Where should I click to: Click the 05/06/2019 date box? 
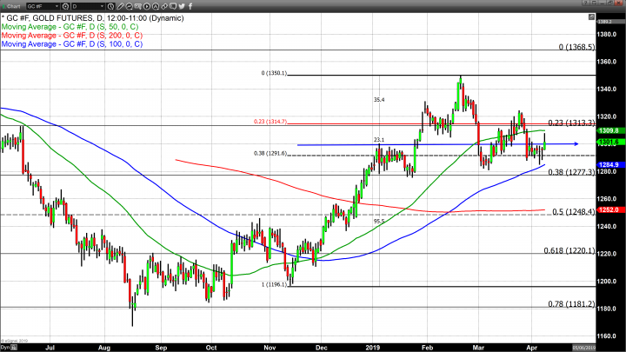pyautogui.click(x=583, y=348)
